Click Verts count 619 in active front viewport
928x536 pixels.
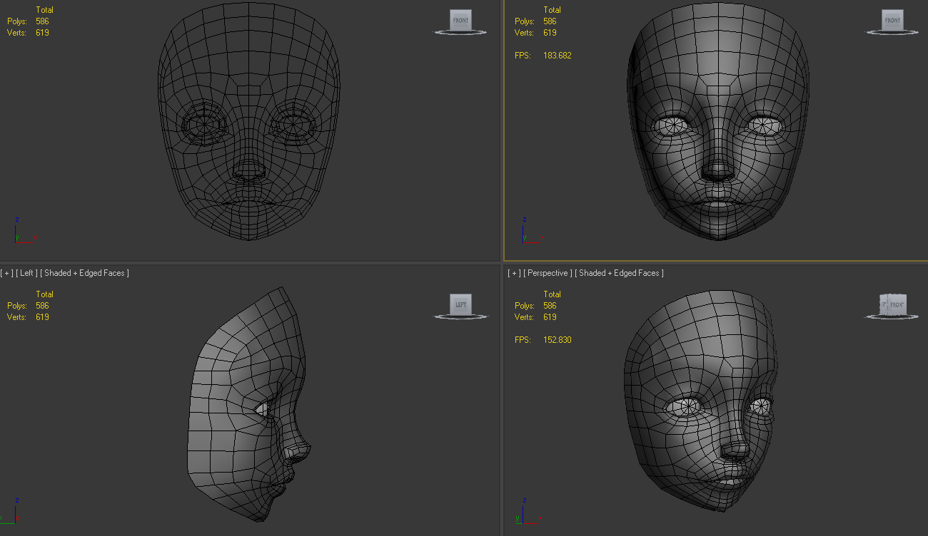click(x=550, y=33)
